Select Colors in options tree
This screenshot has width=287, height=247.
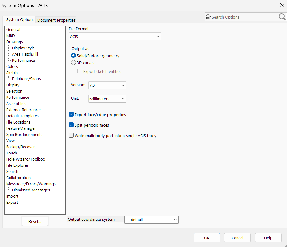tap(12, 66)
